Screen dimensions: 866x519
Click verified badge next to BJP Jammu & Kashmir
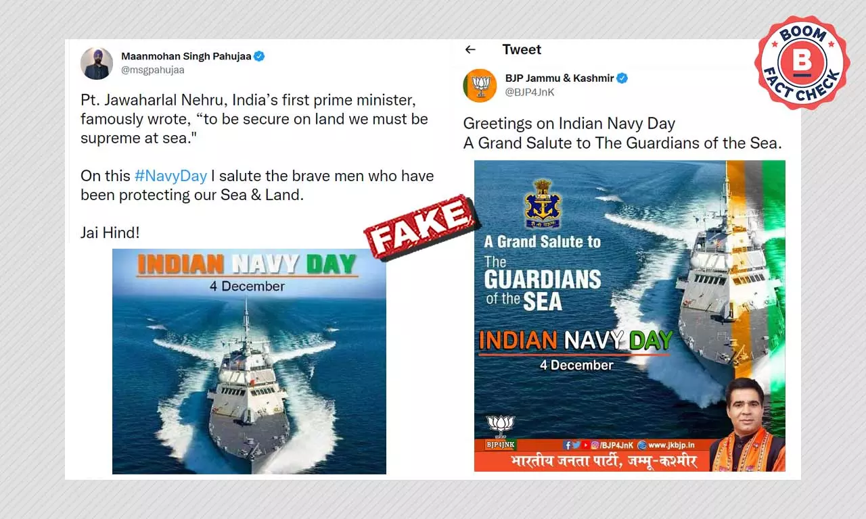622,78
